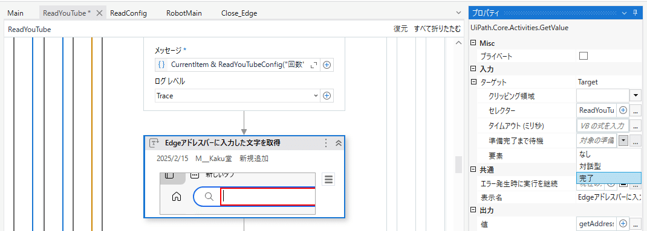Open the ellipsis editor for 準備完了まで待機

pyautogui.click(x=636, y=141)
